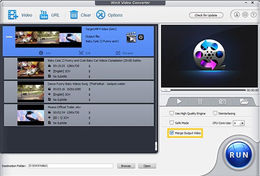This screenshot has height=176, width=260.
Task: Click the preview video area
Action: point(209,56)
